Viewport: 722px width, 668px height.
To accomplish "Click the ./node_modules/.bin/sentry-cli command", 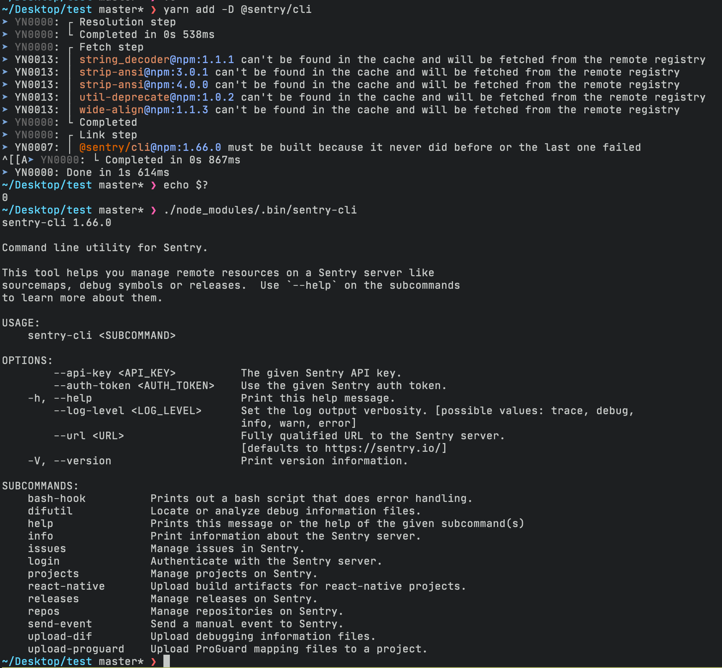I will tap(260, 210).
